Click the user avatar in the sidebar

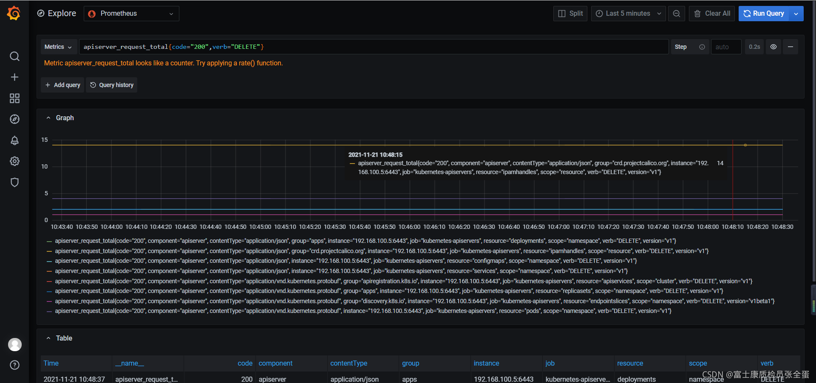pos(15,344)
